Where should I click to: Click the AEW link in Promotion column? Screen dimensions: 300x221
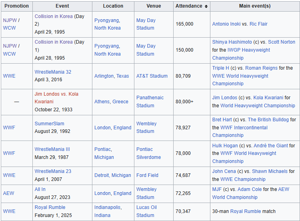pyautogui.click(x=8, y=193)
